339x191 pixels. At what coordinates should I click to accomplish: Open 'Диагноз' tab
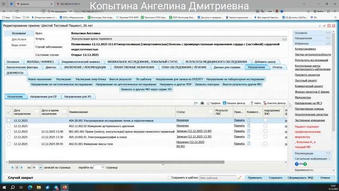(51, 67)
